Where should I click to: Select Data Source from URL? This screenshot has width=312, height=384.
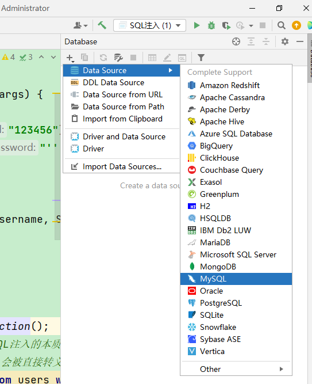121,94
